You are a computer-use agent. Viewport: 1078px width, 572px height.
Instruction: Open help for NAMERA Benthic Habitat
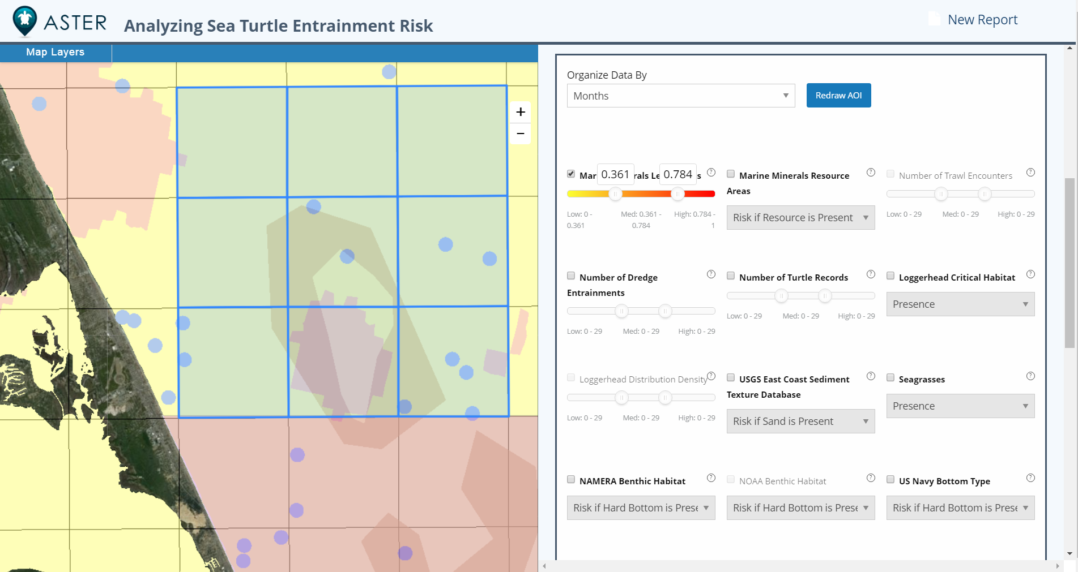pyautogui.click(x=711, y=478)
